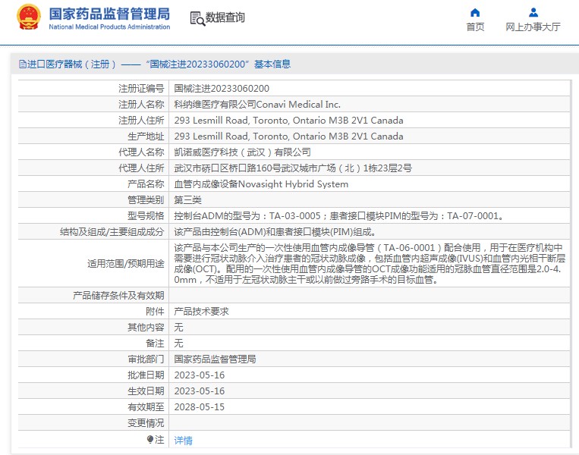The width and height of the screenshot is (579, 455).
Task: Click the data query magnifier icon
Action: click(197, 18)
